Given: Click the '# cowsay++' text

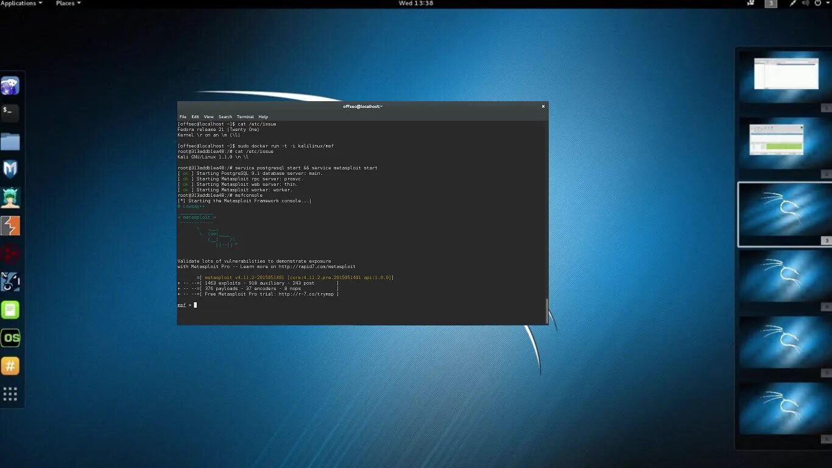Looking at the screenshot, I should (x=191, y=206).
